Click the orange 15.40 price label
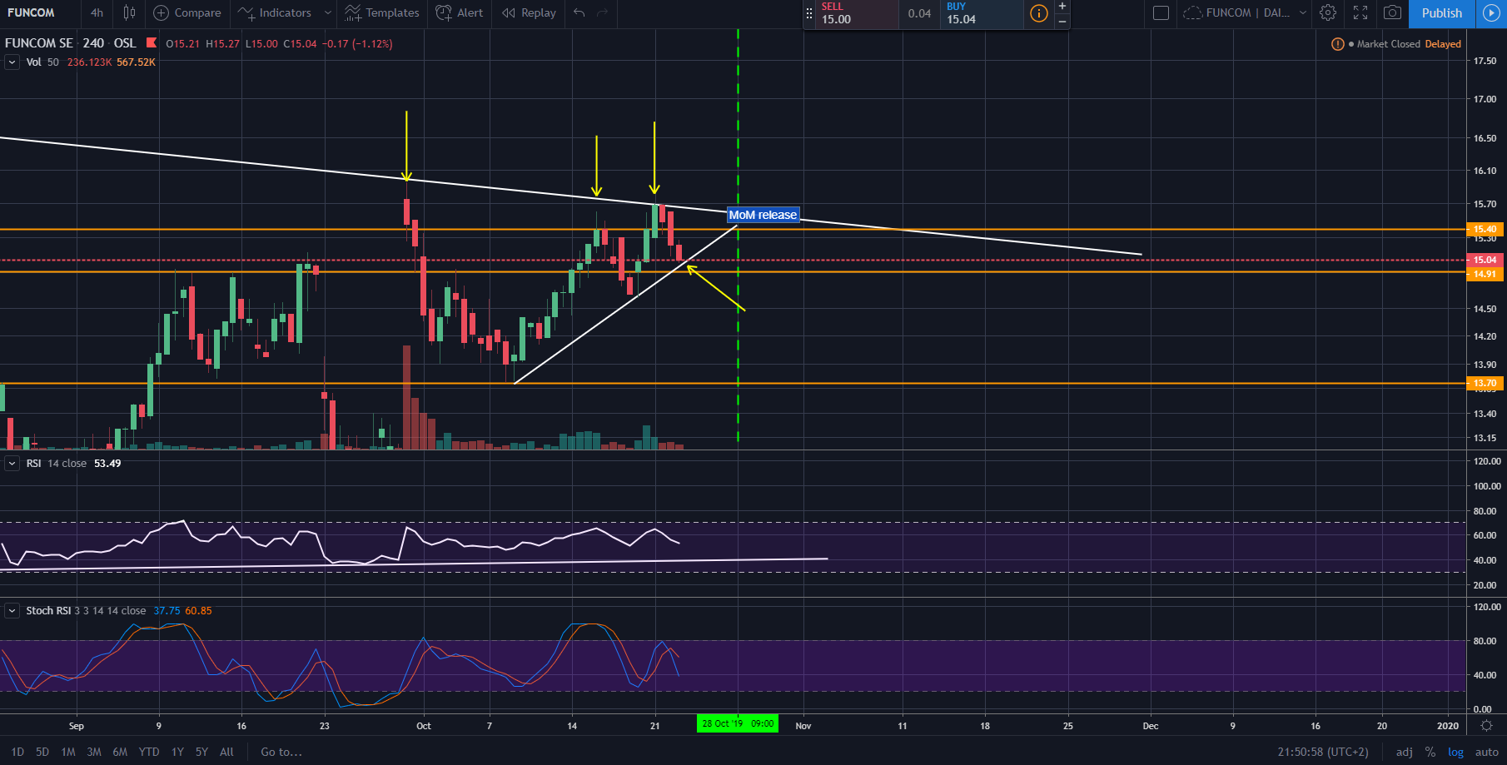Screen dimensions: 1507x765 click(x=1485, y=229)
